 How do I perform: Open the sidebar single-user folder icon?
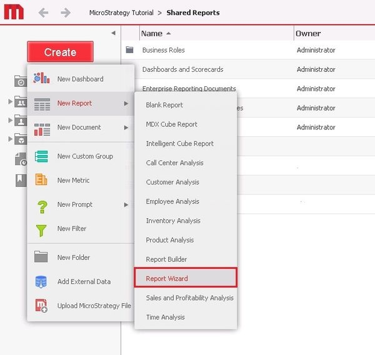21,121
